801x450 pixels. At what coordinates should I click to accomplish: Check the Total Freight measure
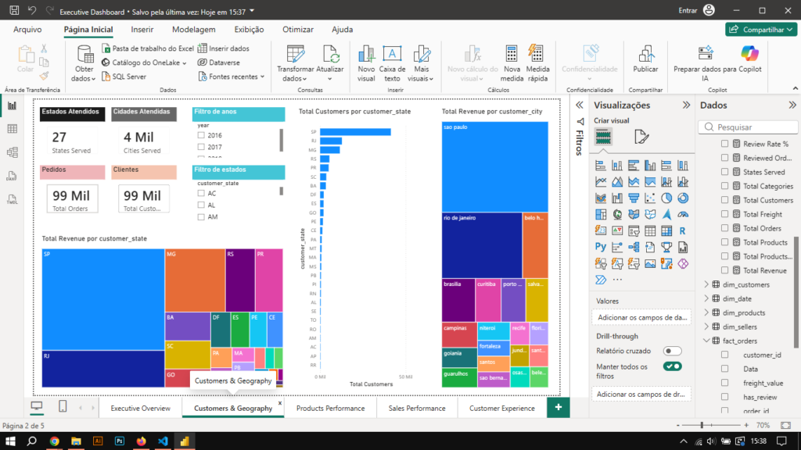725,214
